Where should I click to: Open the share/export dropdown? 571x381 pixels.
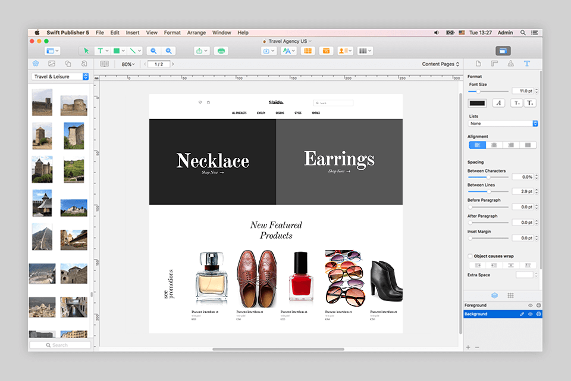[202, 51]
